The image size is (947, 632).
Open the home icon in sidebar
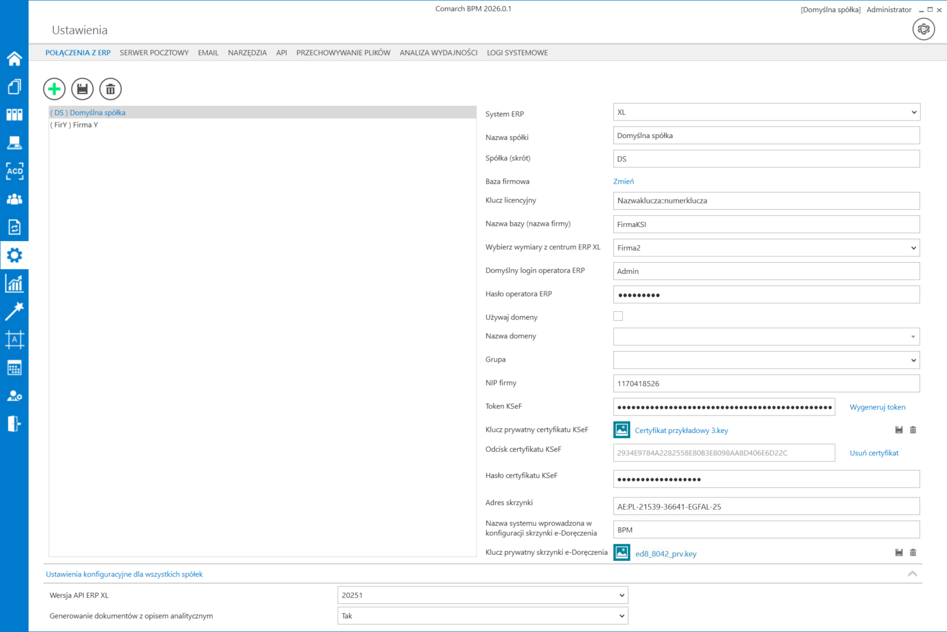pyautogui.click(x=14, y=59)
